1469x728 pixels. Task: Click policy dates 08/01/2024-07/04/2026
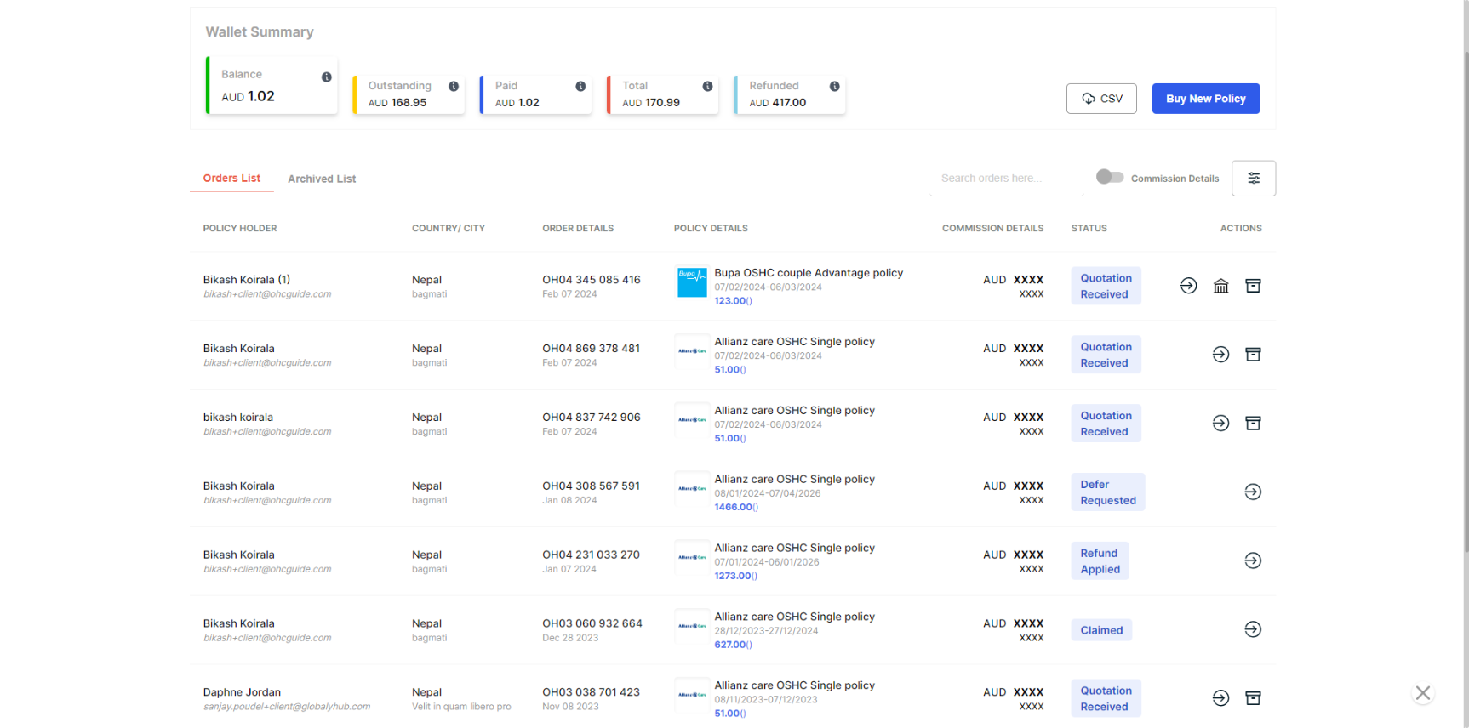point(768,493)
